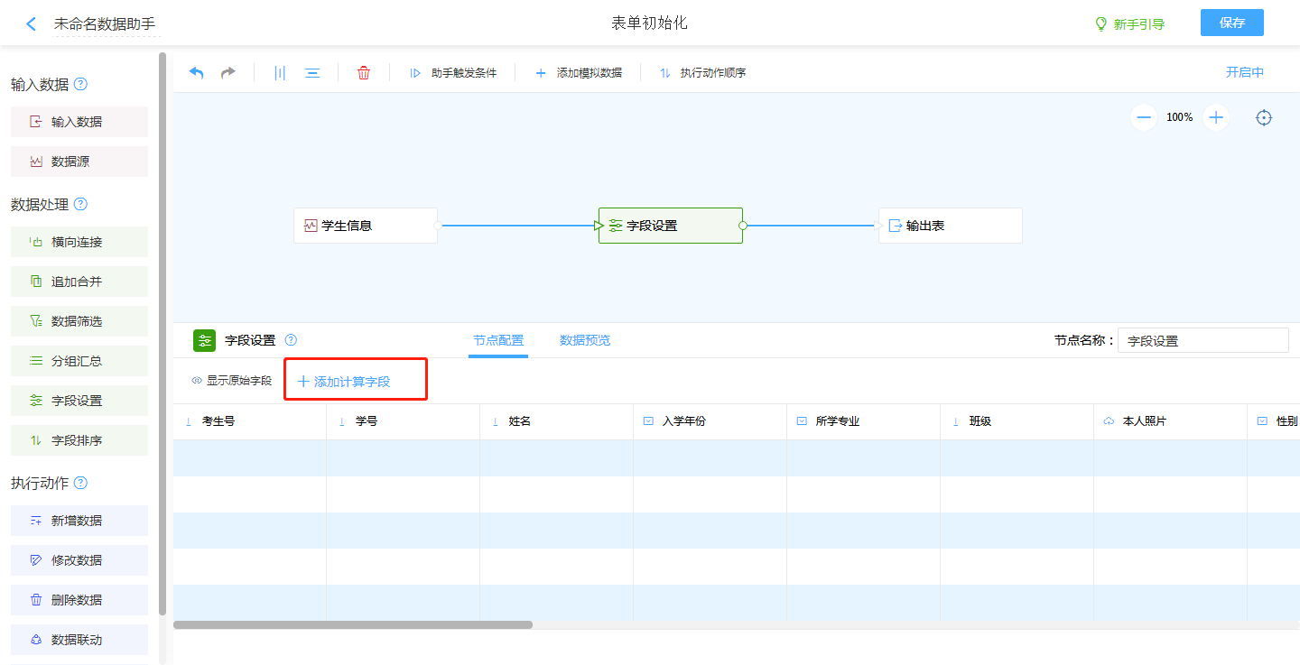Select the 新增数据 action item
Viewport: 1300px width, 665px height.
(79, 521)
